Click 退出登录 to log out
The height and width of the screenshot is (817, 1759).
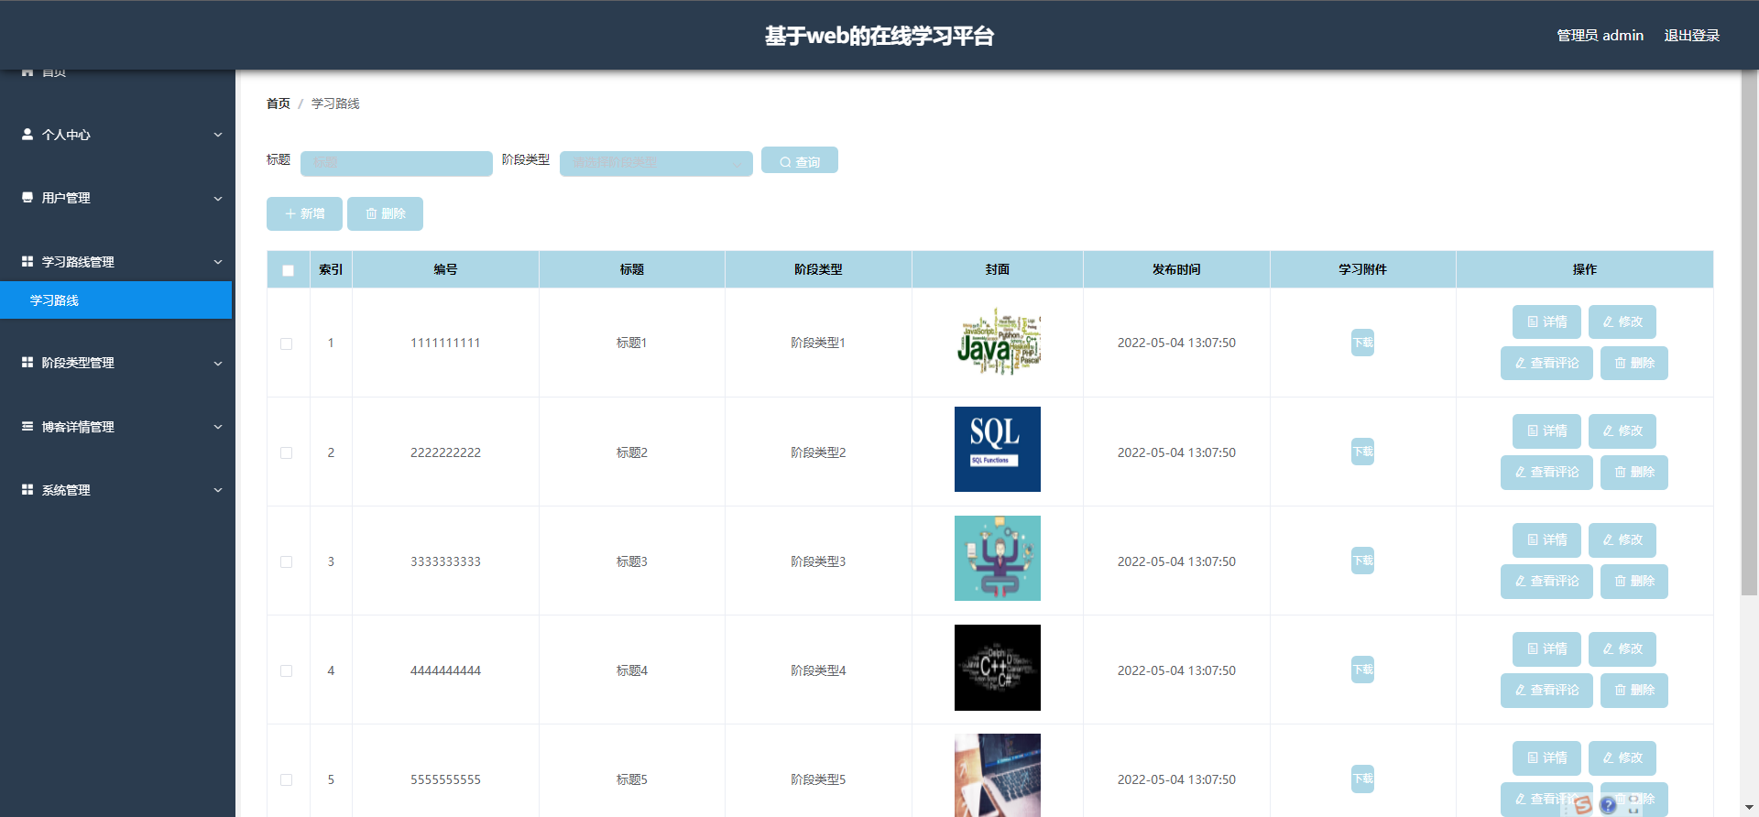1691,35
